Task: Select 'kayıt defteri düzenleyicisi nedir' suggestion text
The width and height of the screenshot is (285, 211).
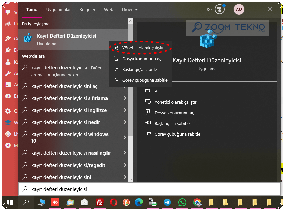Action: tap(66, 122)
